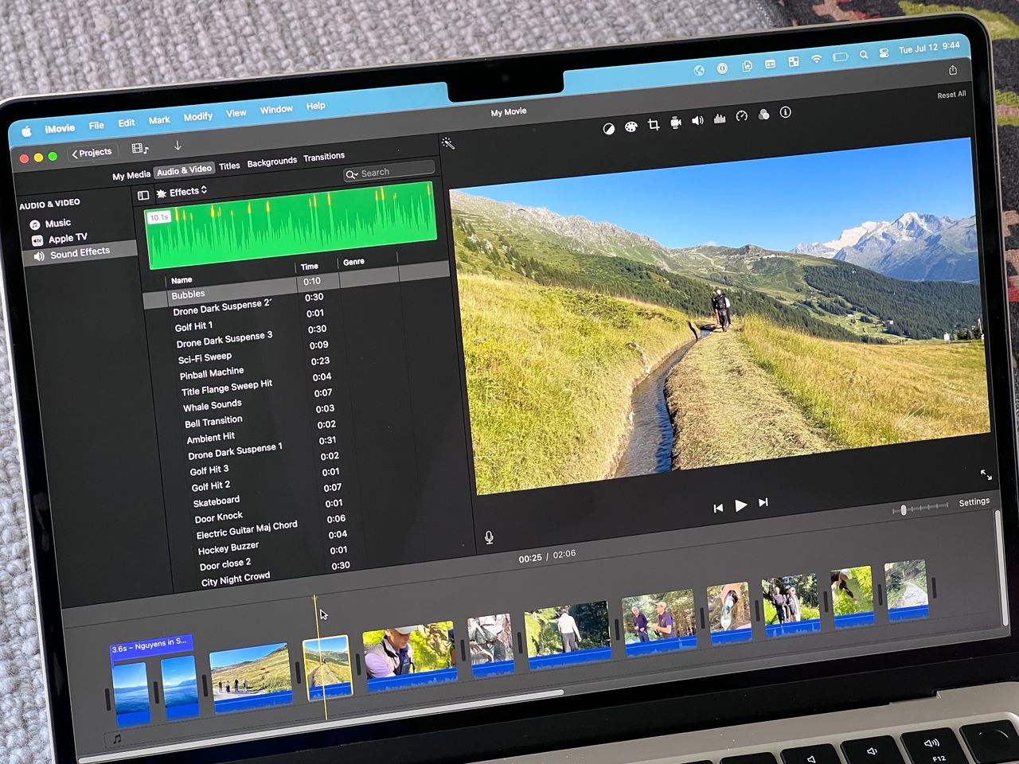This screenshot has height=764, width=1019.
Task: Open the File menu
Action: tap(96, 125)
